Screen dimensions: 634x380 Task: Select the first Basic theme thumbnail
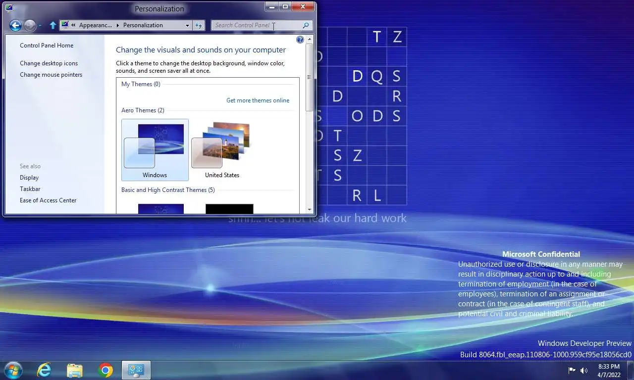161,209
